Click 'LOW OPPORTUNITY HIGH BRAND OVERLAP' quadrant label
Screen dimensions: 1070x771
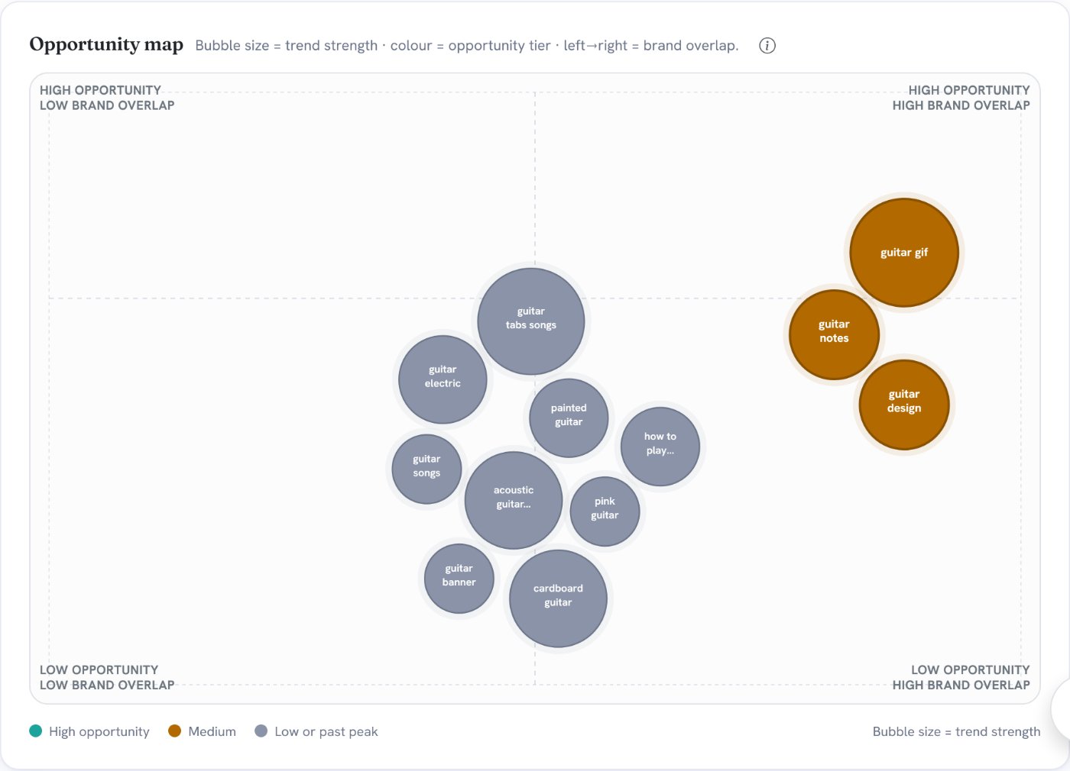click(961, 677)
